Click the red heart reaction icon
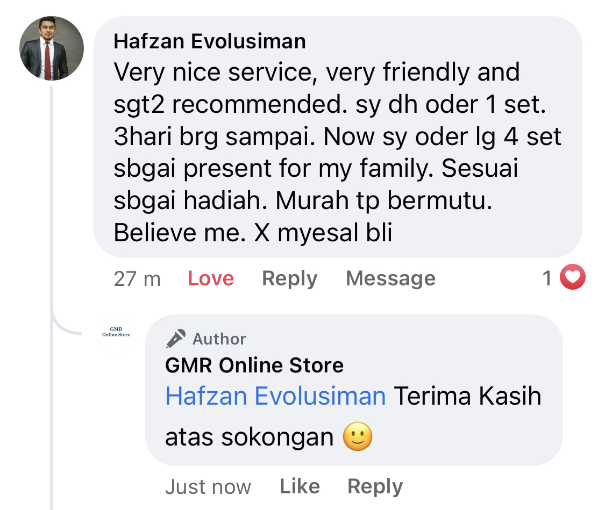Viewport: 605px width, 510px height. (x=572, y=278)
